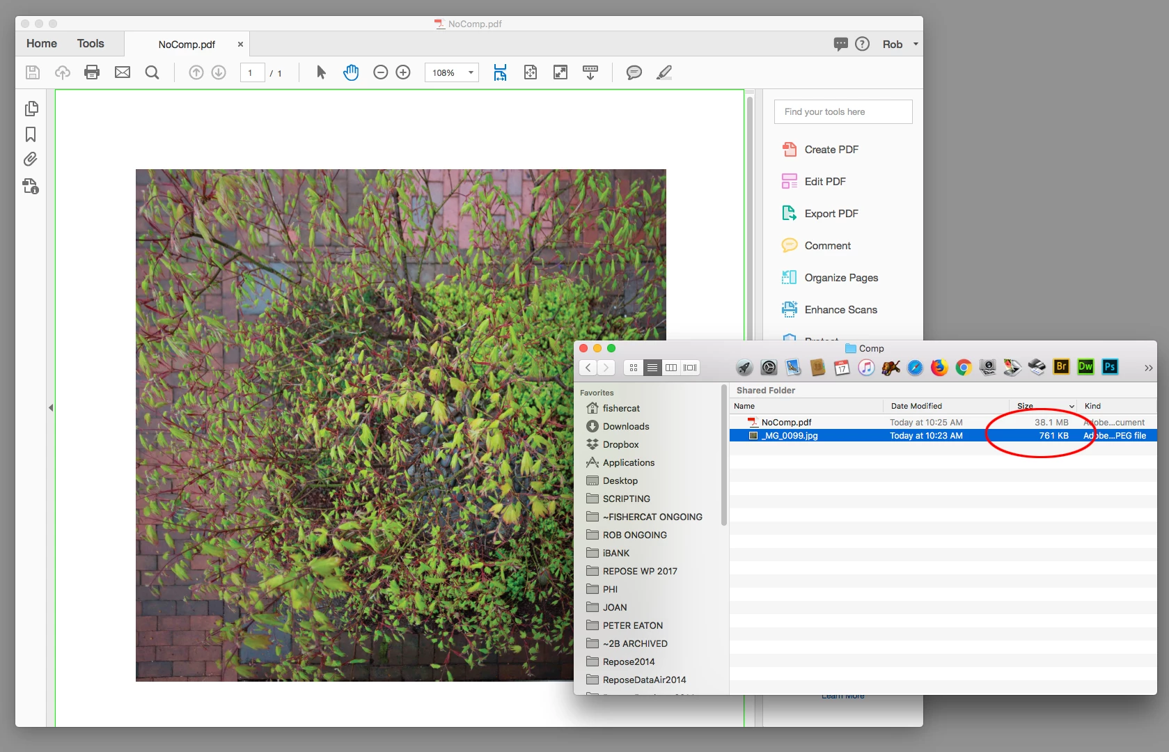Launch Photoshop from Finder toolbar
The width and height of the screenshot is (1169, 752).
point(1110,367)
